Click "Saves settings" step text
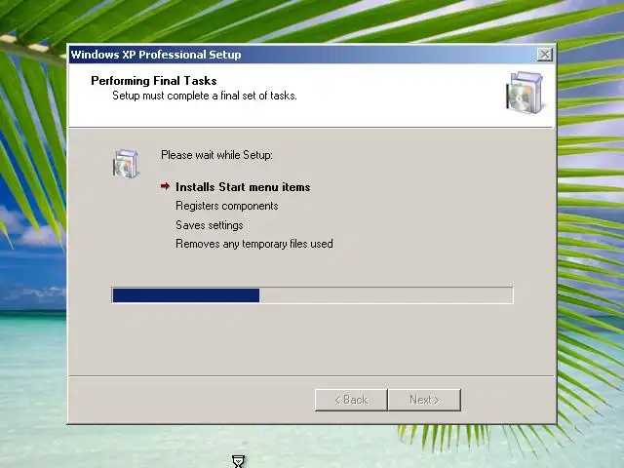The height and width of the screenshot is (468, 624). [210, 225]
